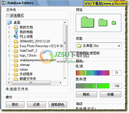Image resolution: width=129 pixels, height=113 pixels.
Task: Click the 更改 change button
Action: tap(15, 104)
